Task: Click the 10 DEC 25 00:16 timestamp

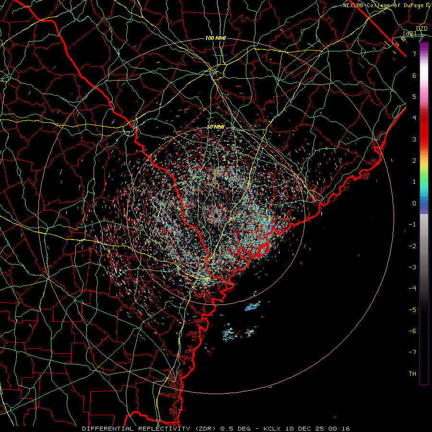Action: 318,429
